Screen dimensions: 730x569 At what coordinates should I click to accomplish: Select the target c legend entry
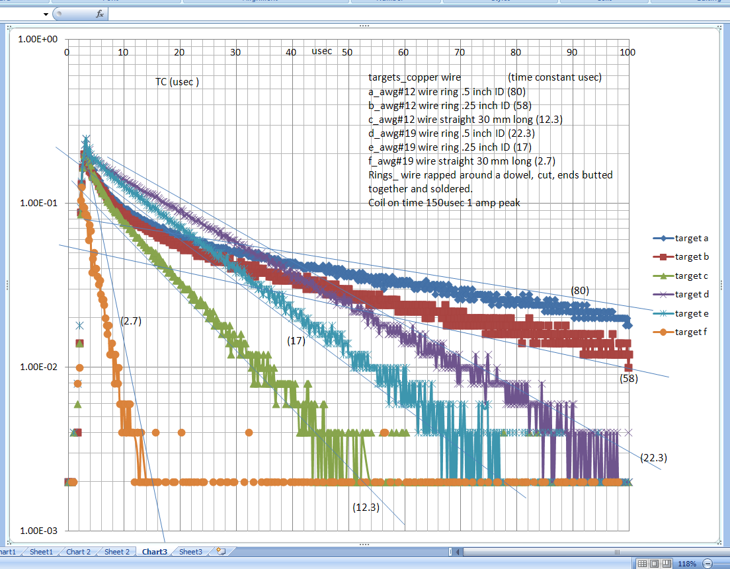tap(680, 276)
